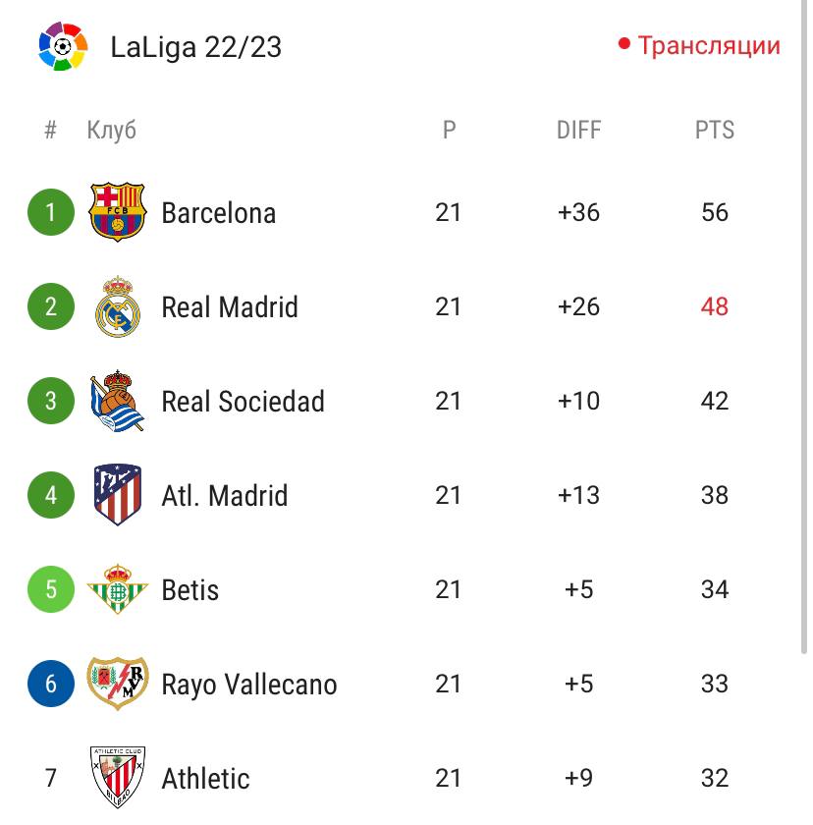
Task: Open the Rayo Vallecano team name
Action: 248,685
